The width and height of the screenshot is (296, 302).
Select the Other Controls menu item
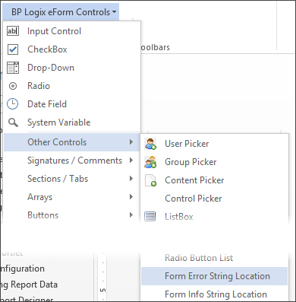coord(72,142)
